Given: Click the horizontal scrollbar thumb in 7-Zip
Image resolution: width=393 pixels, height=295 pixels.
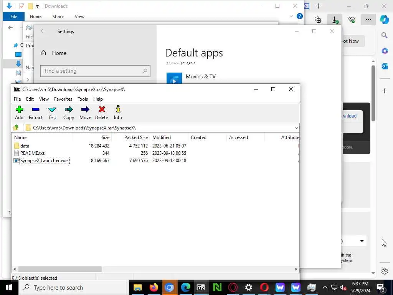Looking at the screenshot, I should pyautogui.click(x=60, y=269).
